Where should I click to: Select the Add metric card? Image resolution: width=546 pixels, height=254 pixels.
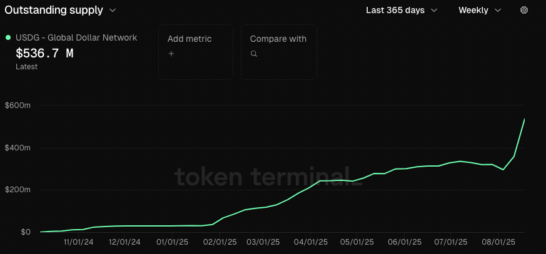point(195,52)
